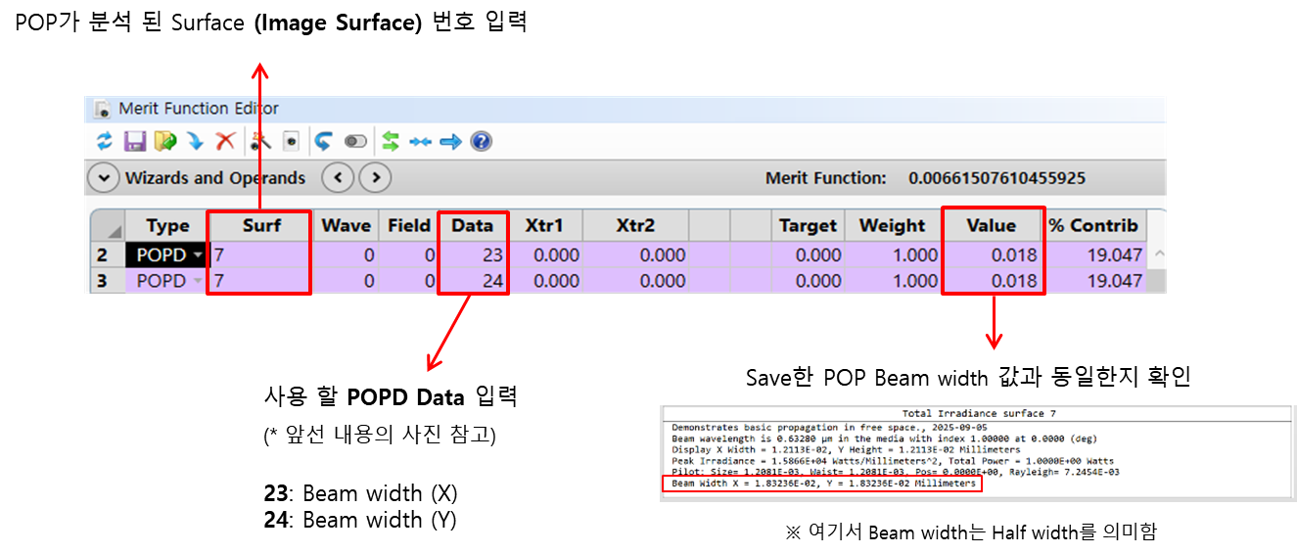Click the Type column header
Screen dimensions: 1297x554
[166, 226]
